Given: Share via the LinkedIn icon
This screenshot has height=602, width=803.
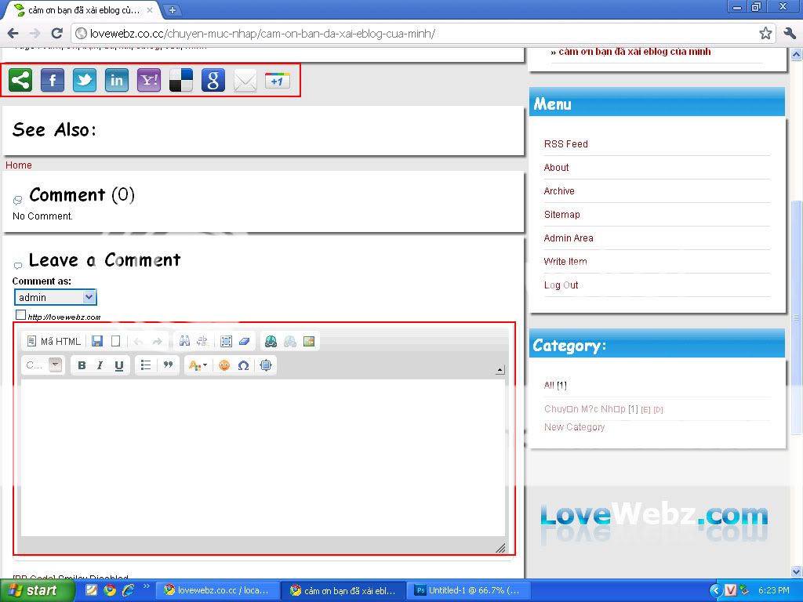Looking at the screenshot, I should (117, 80).
